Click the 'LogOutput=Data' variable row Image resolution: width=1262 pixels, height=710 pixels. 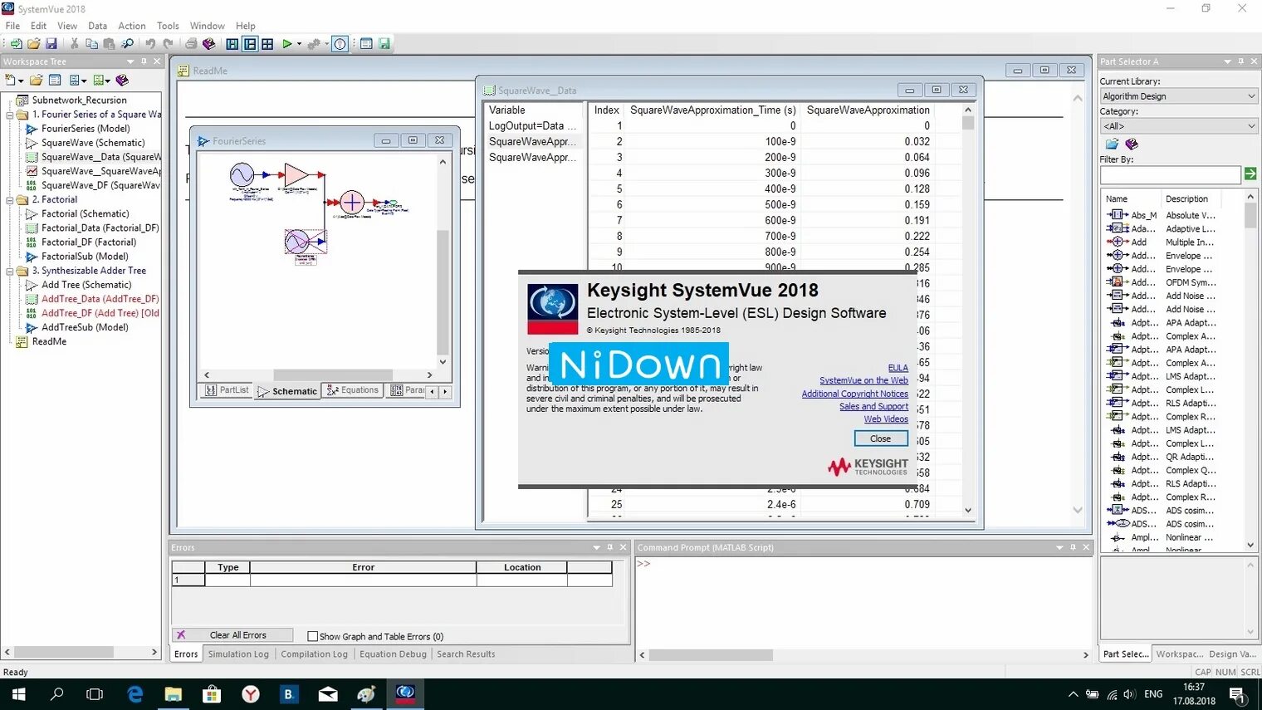[532, 126]
